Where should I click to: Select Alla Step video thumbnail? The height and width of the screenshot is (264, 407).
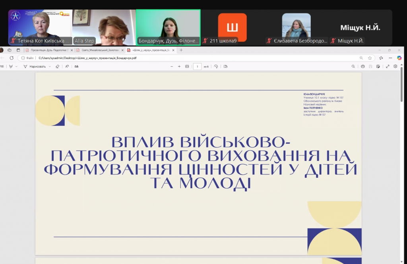coord(104,27)
